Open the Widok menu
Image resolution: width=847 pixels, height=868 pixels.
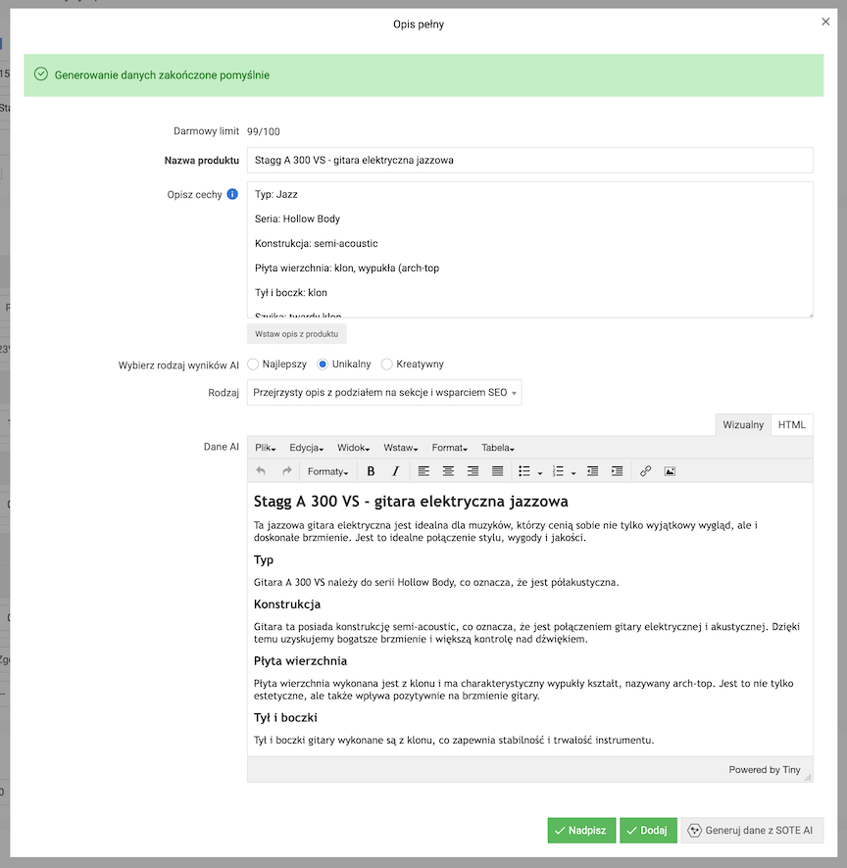354,448
